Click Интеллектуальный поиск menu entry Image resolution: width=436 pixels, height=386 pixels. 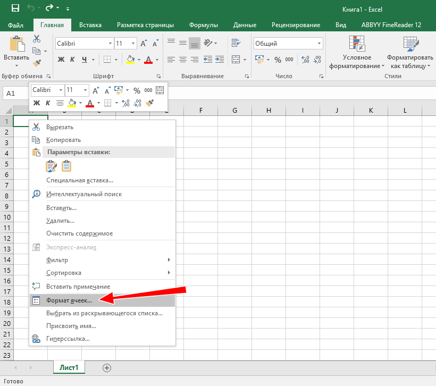click(102, 194)
